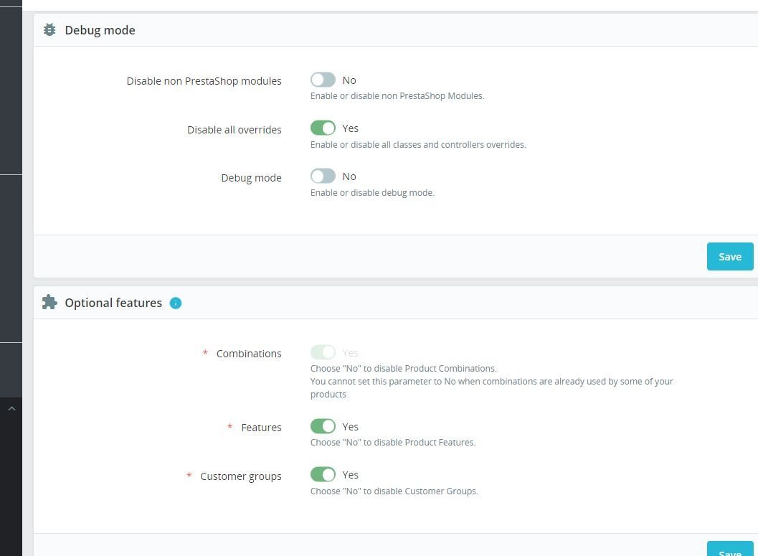Click the up chevron in the left sidebar
Viewport: 758px width, 556px height.
click(11, 408)
